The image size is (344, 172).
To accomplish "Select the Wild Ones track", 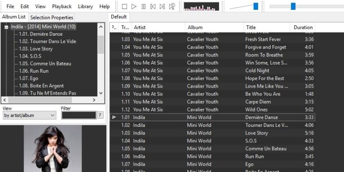I will click(x=212, y=110).
